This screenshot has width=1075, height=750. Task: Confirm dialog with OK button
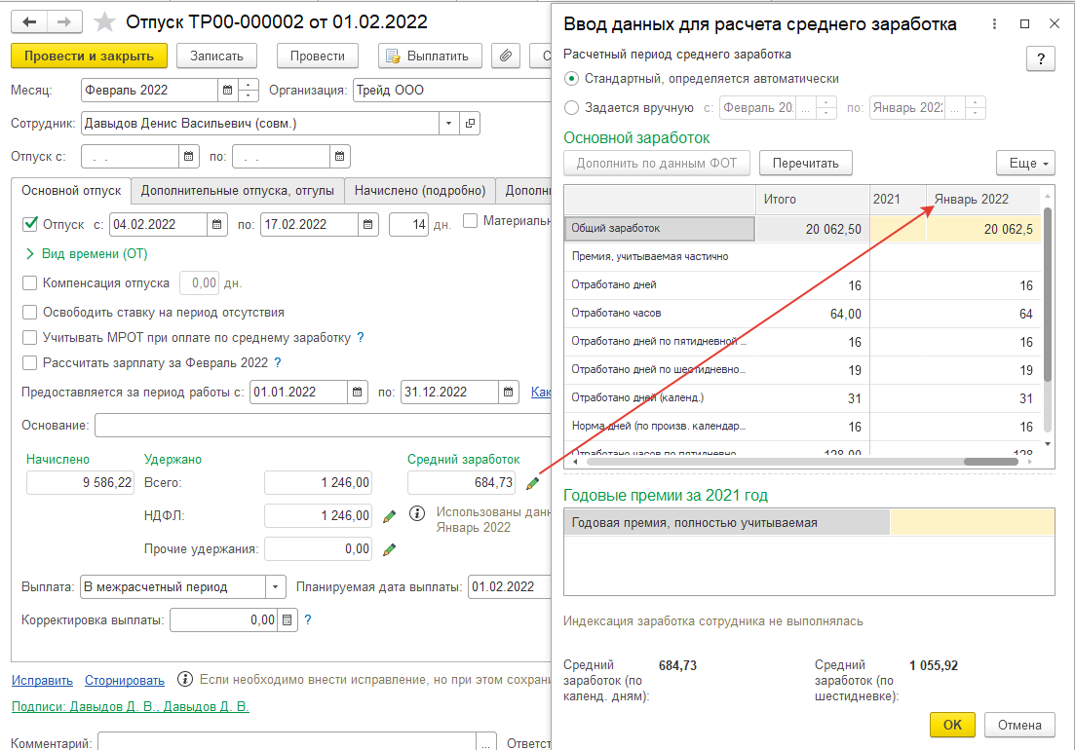pyautogui.click(x=952, y=725)
